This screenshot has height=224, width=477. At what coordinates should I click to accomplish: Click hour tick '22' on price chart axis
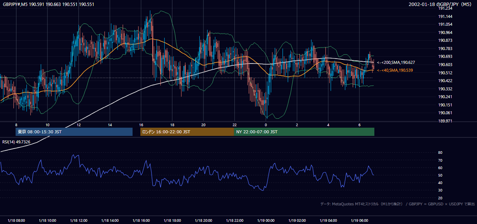[x=234, y=125]
